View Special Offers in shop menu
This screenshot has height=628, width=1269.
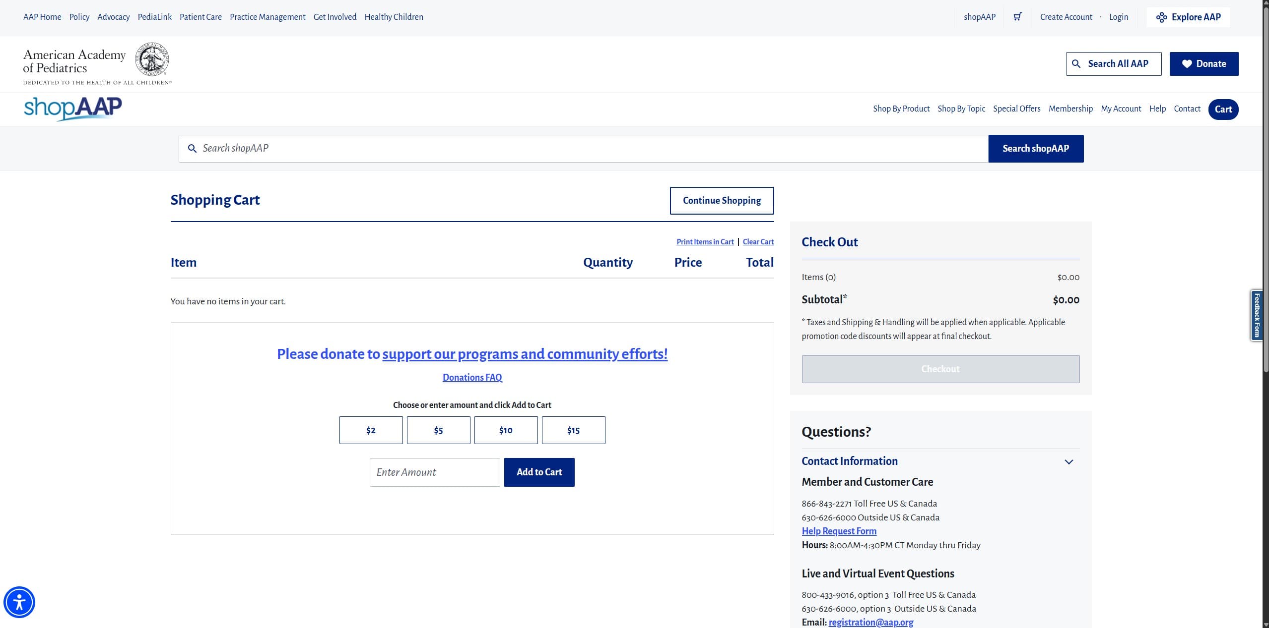(1017, 109)
